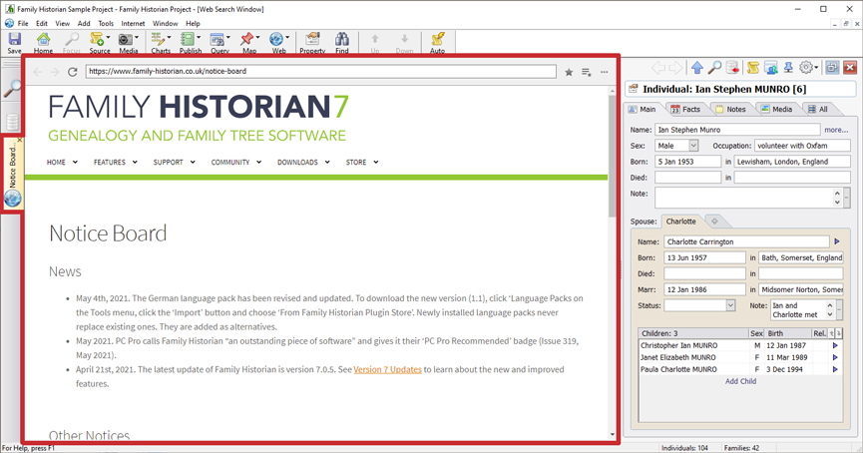Open the Internet menu
The height and width of the screenshot is (453, 863).
[x=134, y=24]
